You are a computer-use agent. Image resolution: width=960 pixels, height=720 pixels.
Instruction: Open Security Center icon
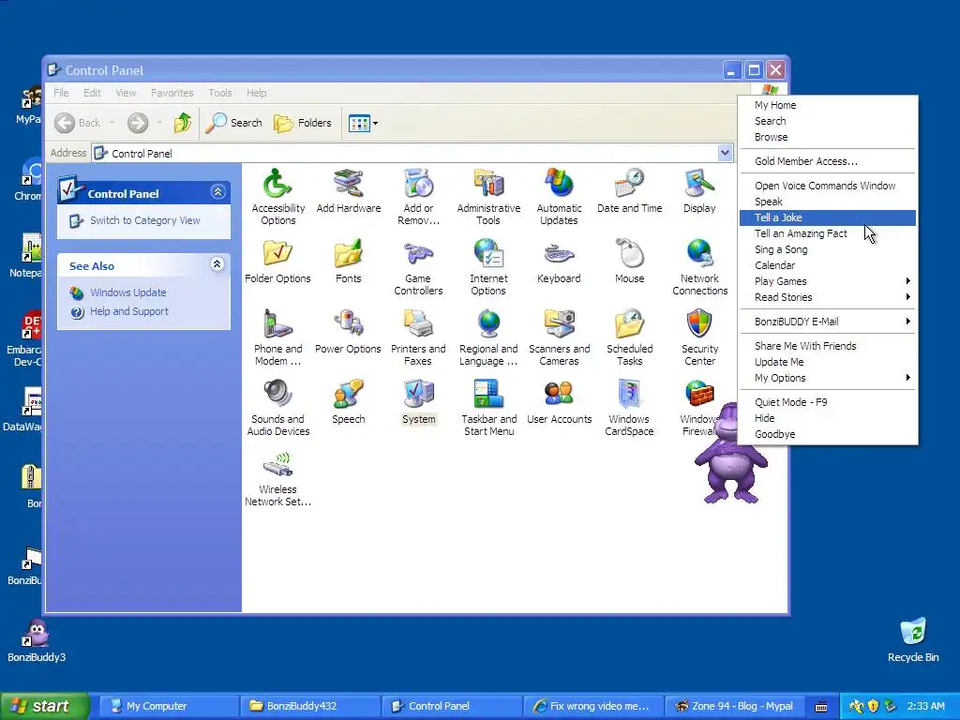click(699, 337)
